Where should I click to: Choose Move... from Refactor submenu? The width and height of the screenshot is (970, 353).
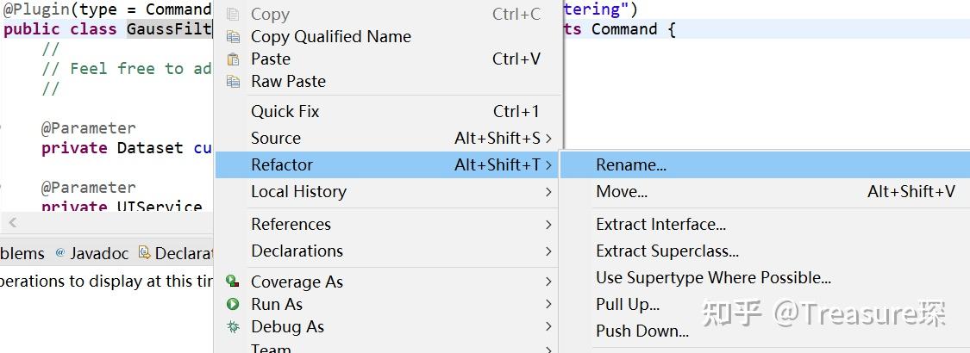coord(622,191)
